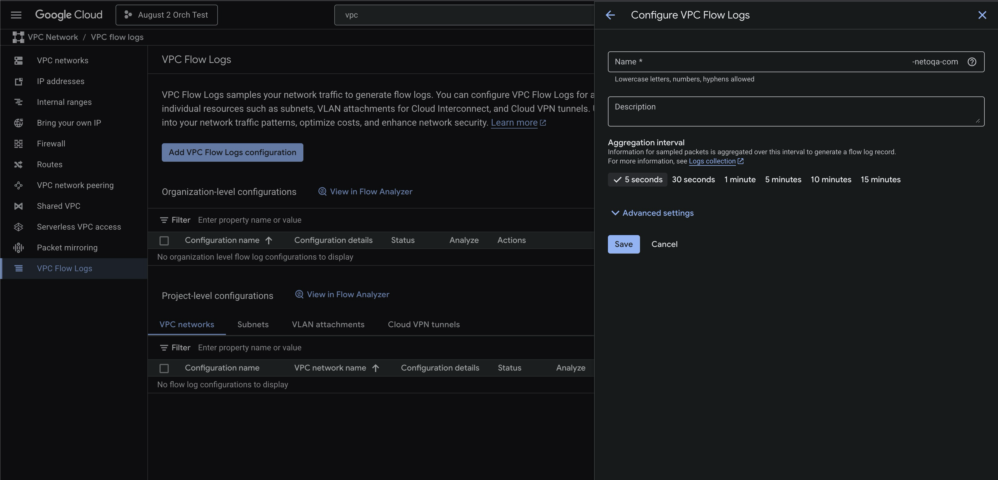Switch to the Cloud VPN tunnels tab
This screenshot has height=480, width=998.
(424, 325)
